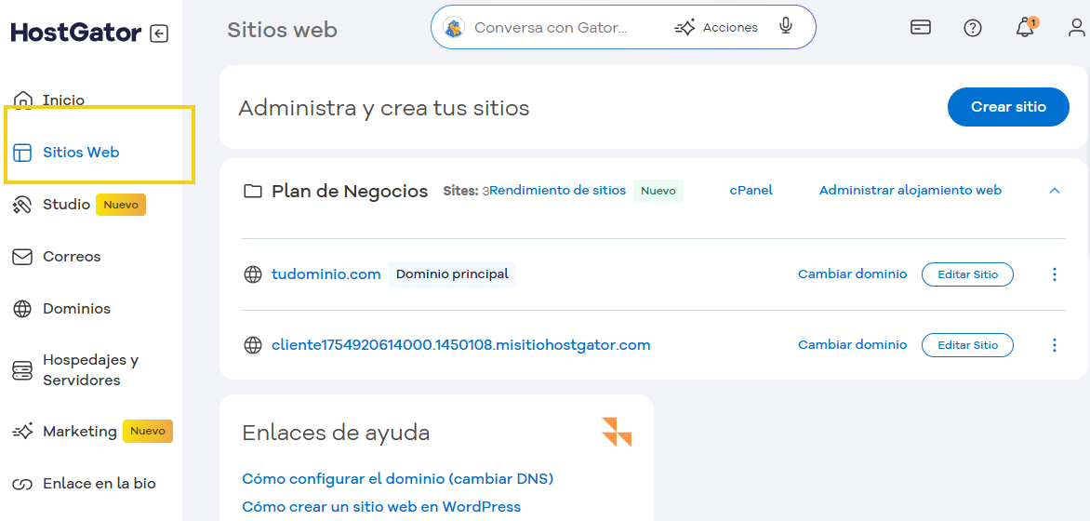Viewport: 1090px width, 521px height.
Task: Select Sitios Web in the sidebar
Action: click(x=81, y=153)
